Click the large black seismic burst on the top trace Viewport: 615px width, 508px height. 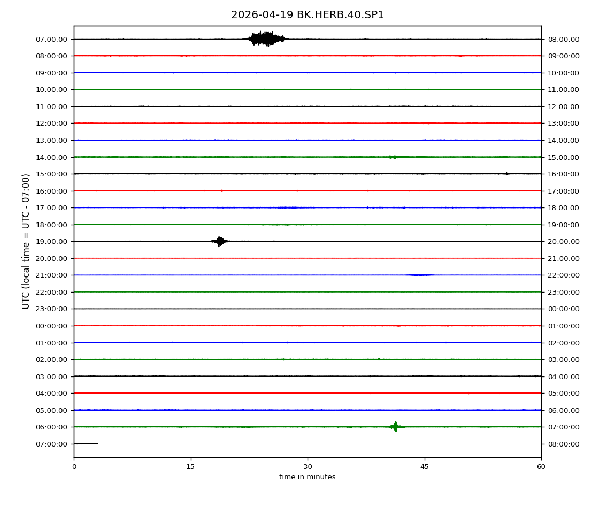(266, 39)
